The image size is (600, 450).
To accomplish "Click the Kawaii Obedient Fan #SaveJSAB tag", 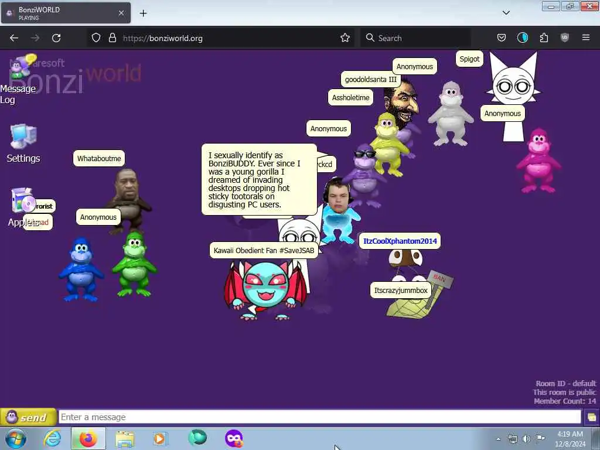I will click(264, 251).
